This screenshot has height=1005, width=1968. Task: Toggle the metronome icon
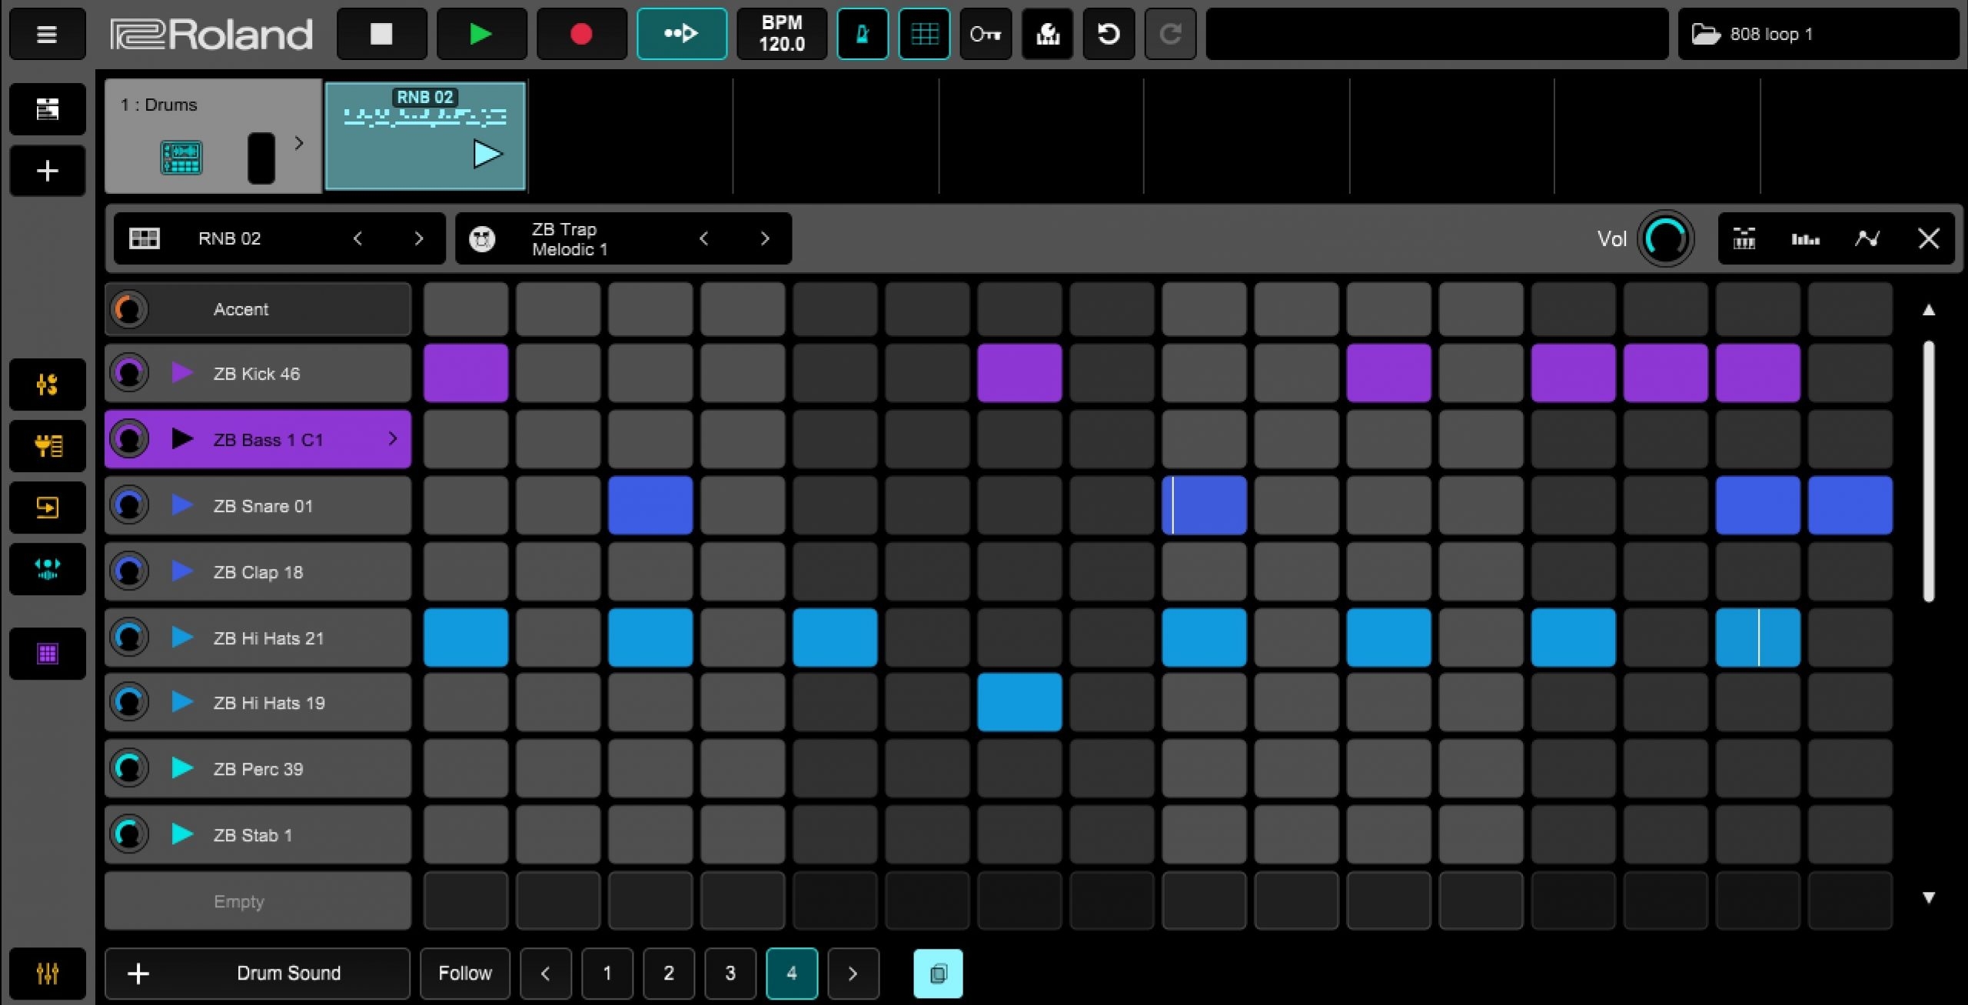pos(863,34)
